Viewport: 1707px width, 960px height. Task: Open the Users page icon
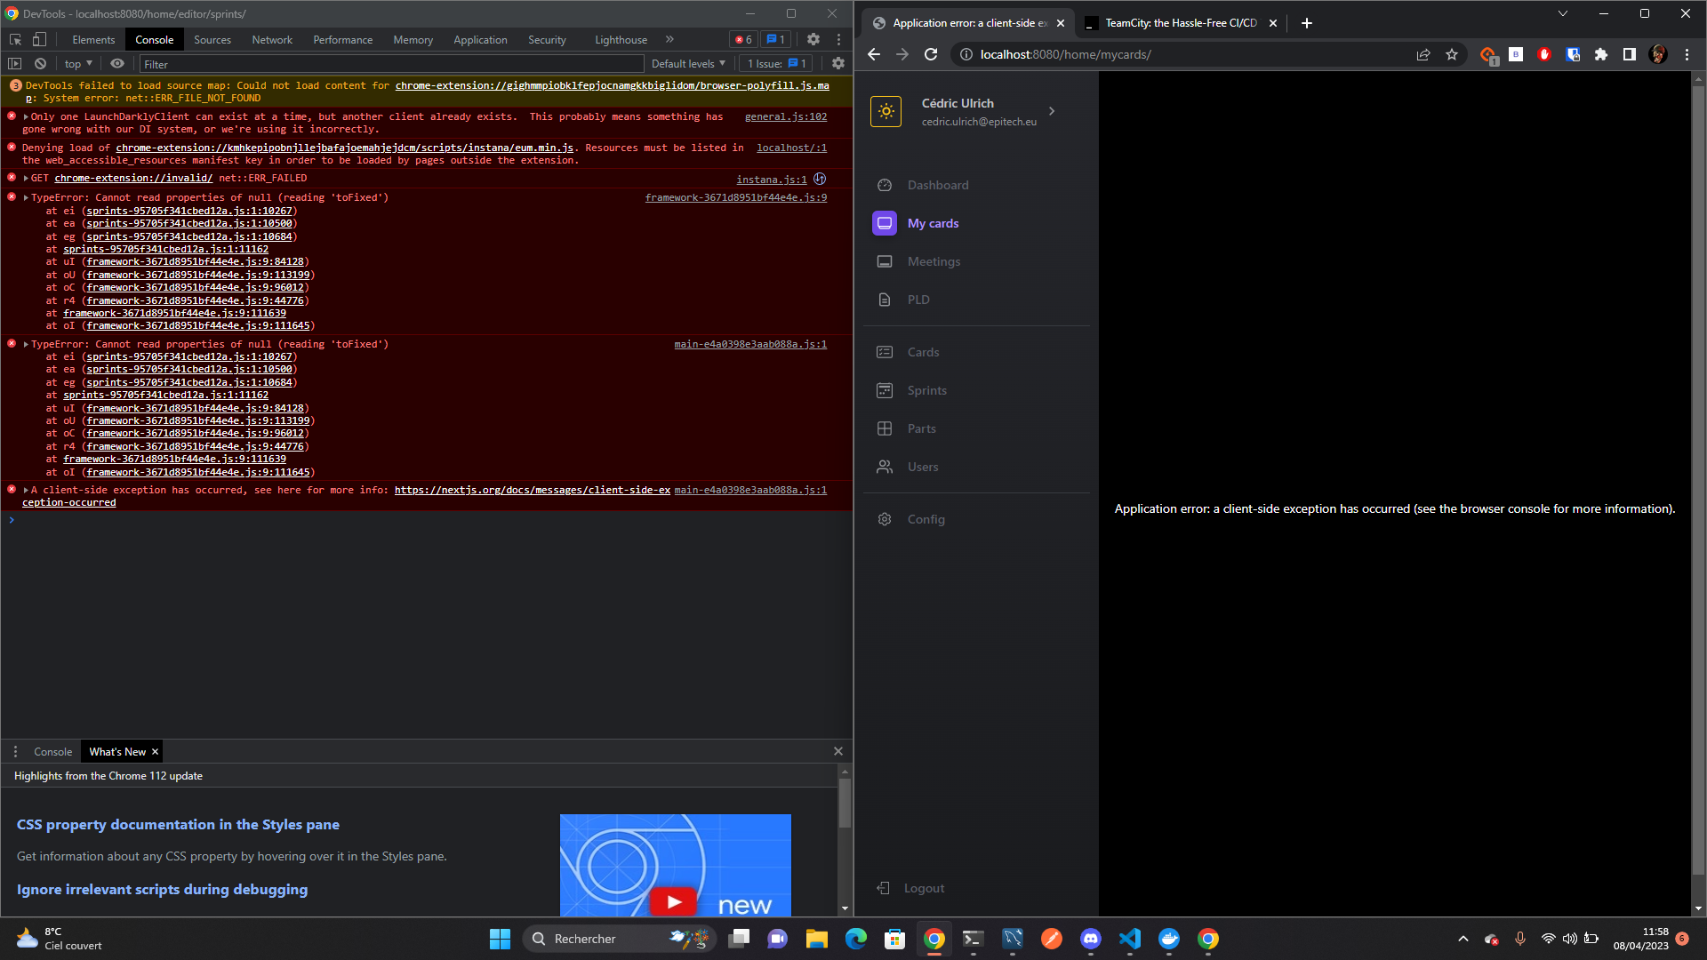click(x=884, y=467)
